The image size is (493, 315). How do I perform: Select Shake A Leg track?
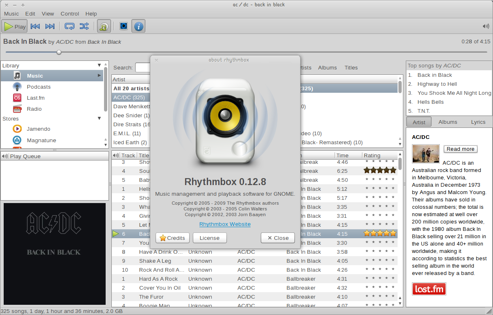(x=254, y=261)
